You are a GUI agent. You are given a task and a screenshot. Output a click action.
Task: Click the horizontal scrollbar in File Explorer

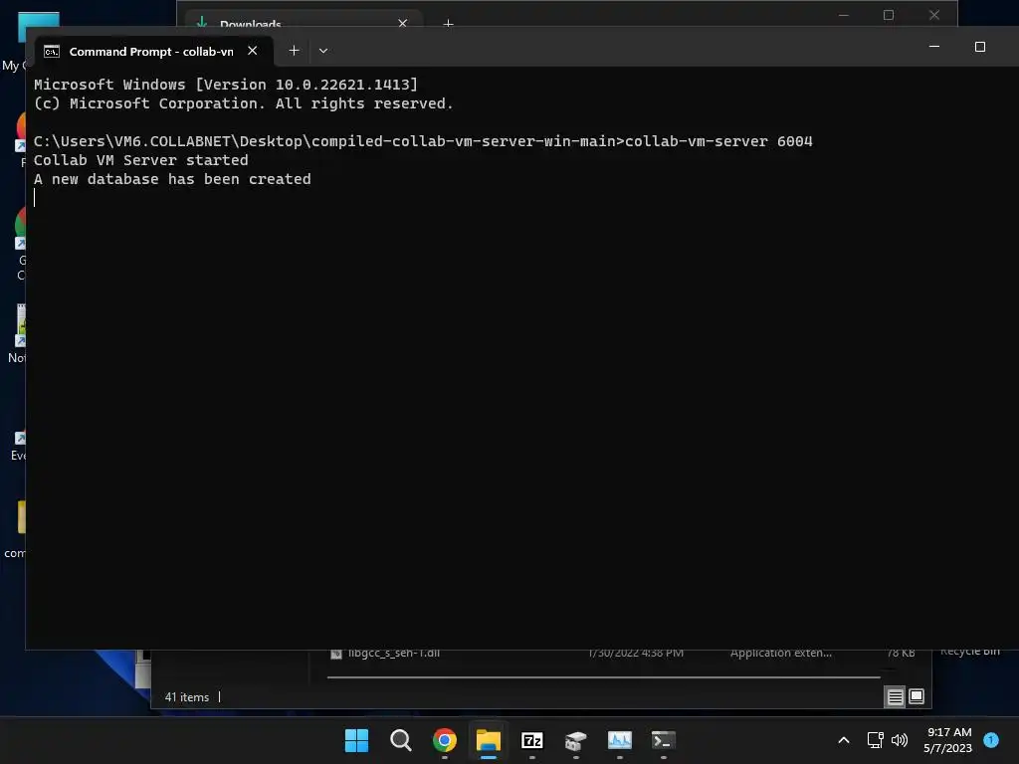603,676
